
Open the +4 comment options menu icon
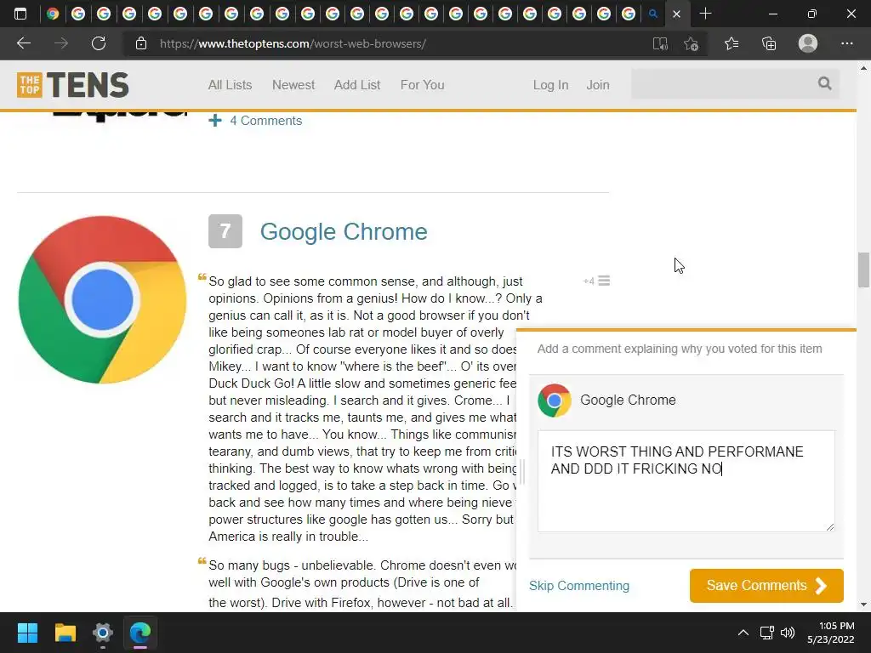[604, 281]
